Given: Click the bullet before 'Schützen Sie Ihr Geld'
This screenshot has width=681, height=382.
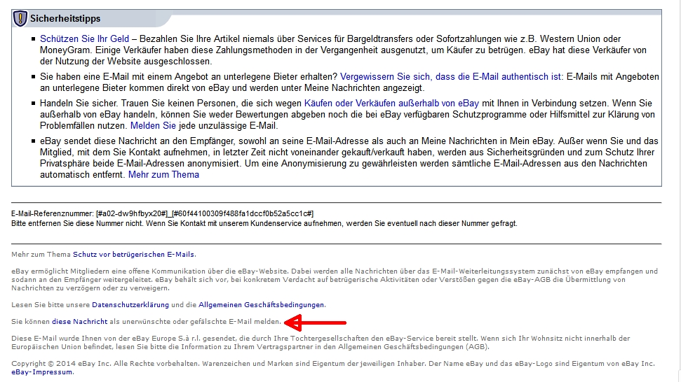Looking at the screenshot, I should 33,39.
